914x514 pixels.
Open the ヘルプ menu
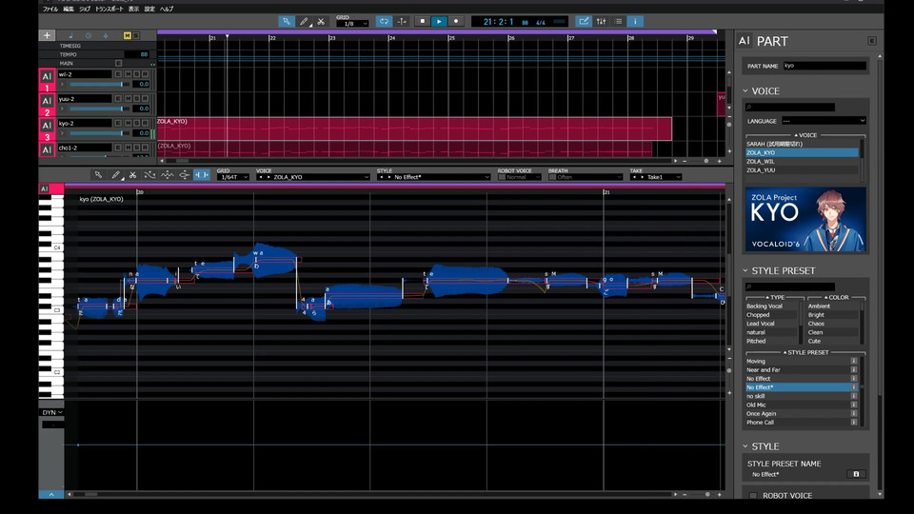click(x=166, y=9)
